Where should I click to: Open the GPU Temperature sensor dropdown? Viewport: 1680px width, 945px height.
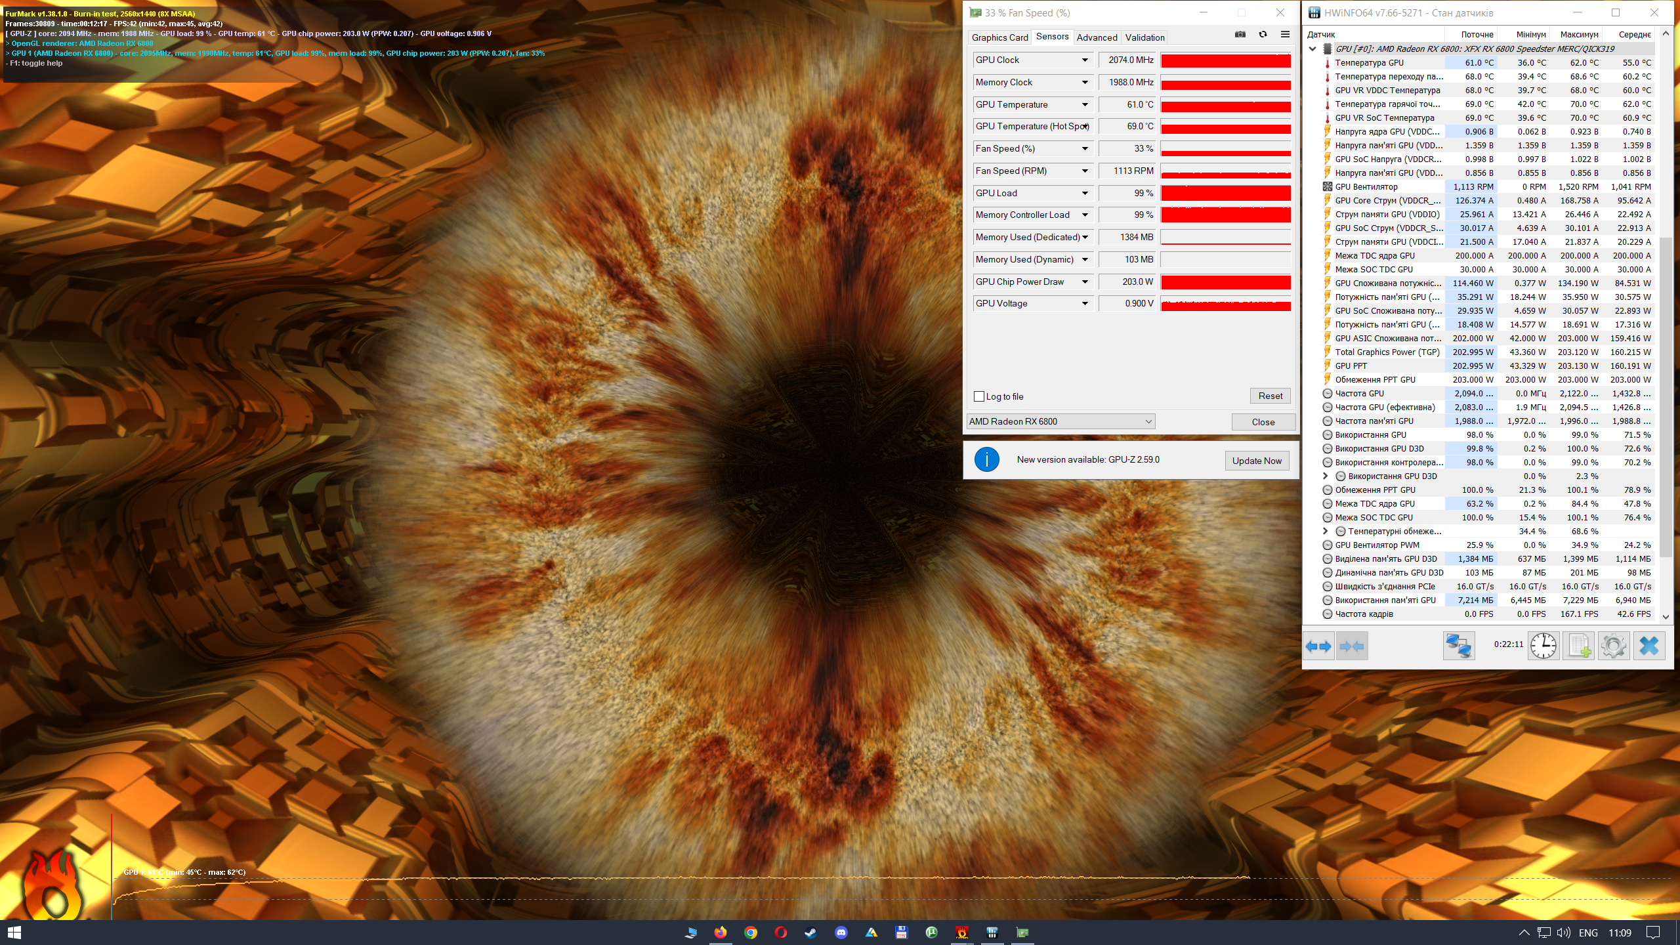(x=1085, y=105)
